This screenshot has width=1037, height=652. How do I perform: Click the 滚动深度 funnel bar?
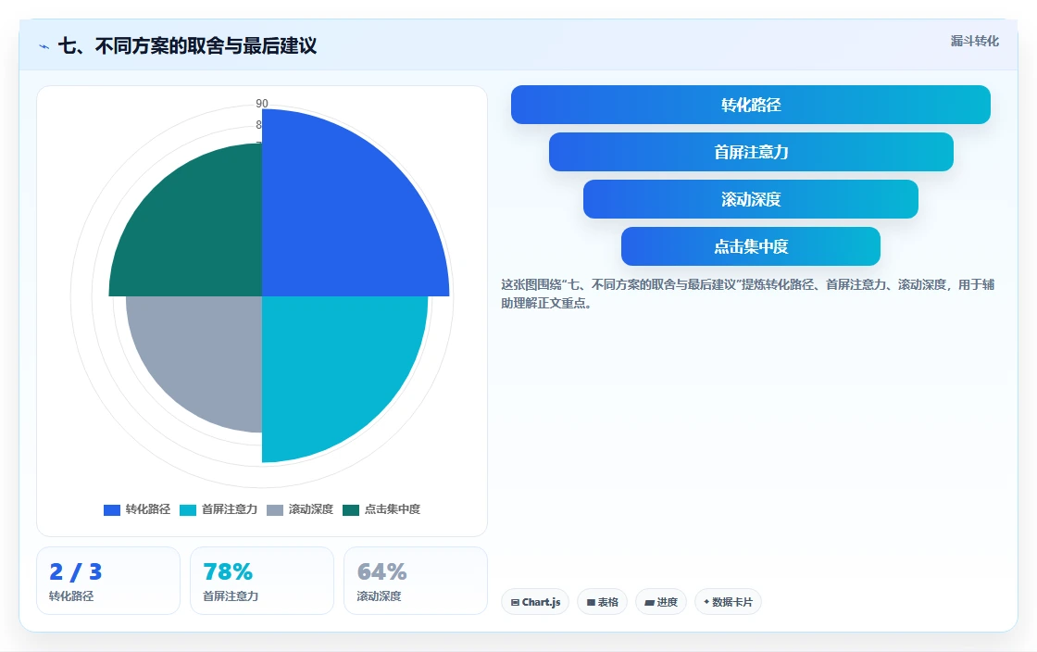click(x=751, y=199)
